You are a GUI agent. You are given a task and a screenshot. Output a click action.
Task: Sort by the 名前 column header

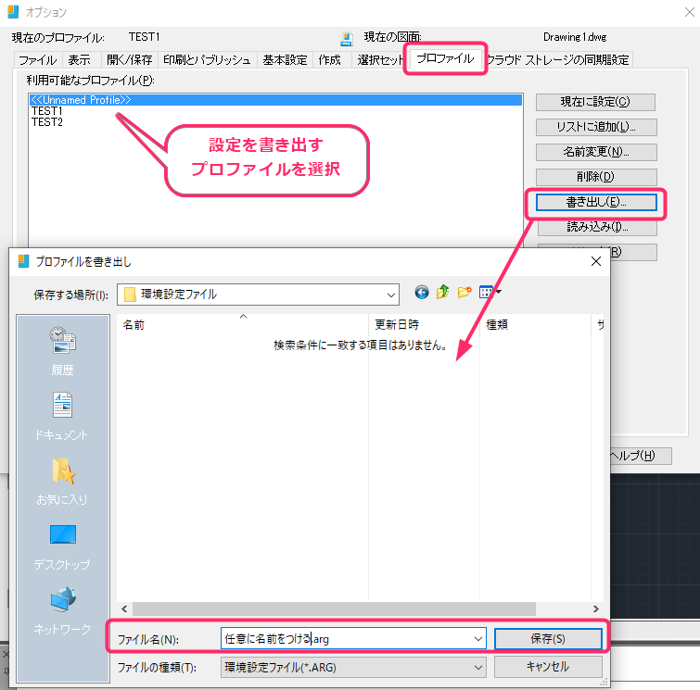coord(243,325)
